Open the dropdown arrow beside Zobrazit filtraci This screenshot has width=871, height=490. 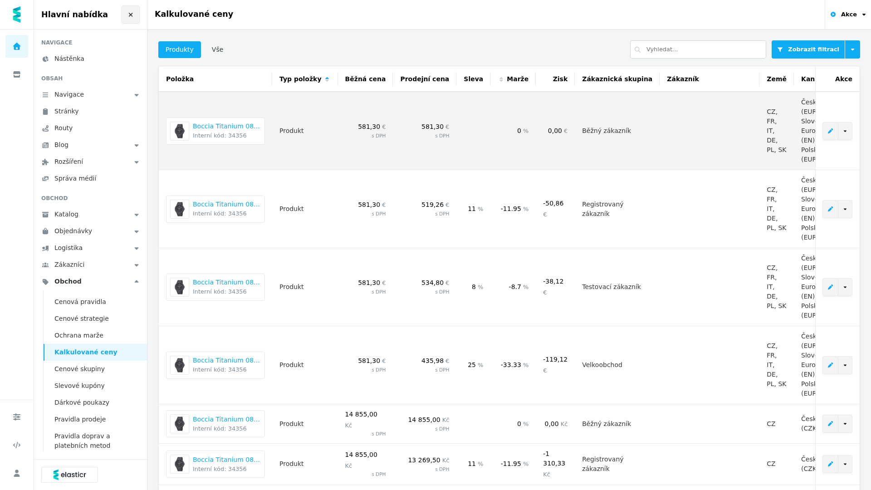click(x=852, y=49)
